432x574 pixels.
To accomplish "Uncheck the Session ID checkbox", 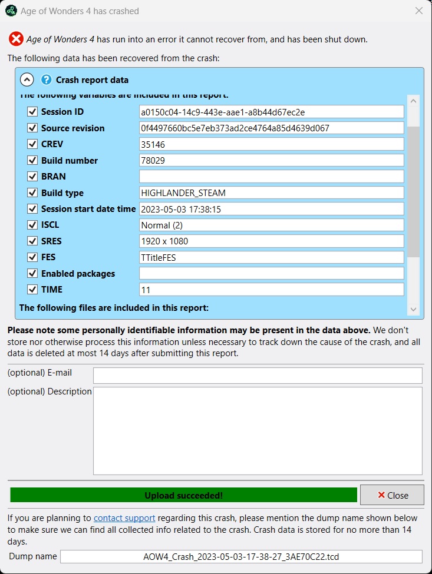I will click(x=32, y=112).
